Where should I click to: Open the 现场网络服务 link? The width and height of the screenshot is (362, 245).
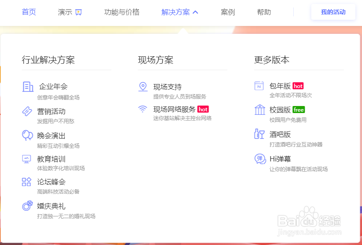click(174, 109)
